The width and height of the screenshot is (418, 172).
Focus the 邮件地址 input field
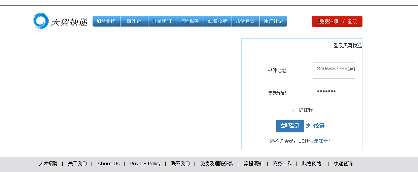(334, 71)
